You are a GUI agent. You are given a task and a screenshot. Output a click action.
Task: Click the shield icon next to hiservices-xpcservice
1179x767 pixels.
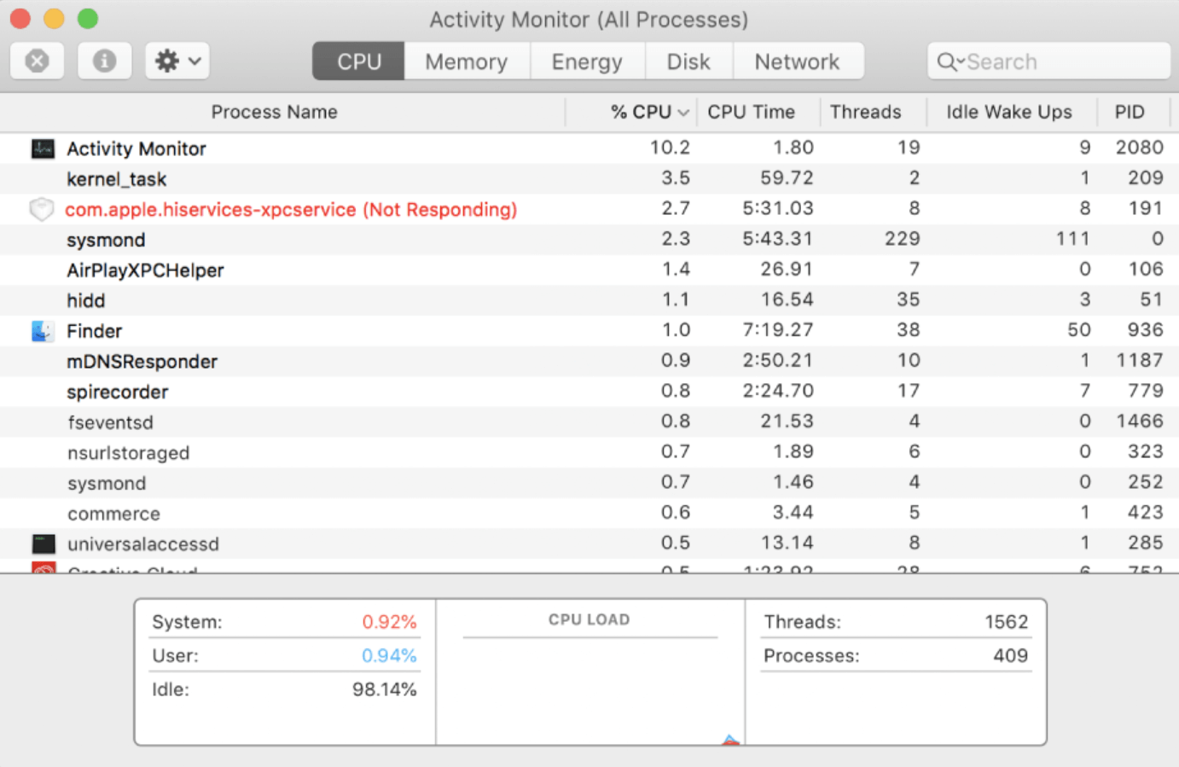point(42,208)
